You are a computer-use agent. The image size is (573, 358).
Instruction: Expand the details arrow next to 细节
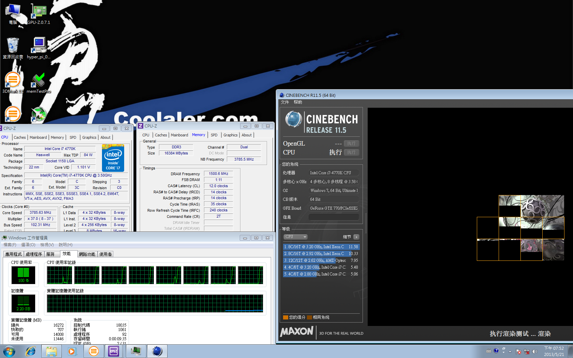356,237
